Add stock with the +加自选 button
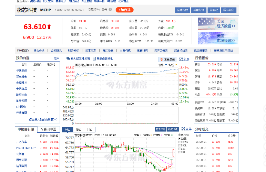The height and width of the screenshot is (172, 266). (x=124, y=10)
